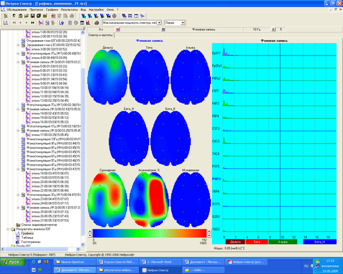Select эпоха 27-00:05:33 in tree

pyautogui.click(x=50, y=221)
